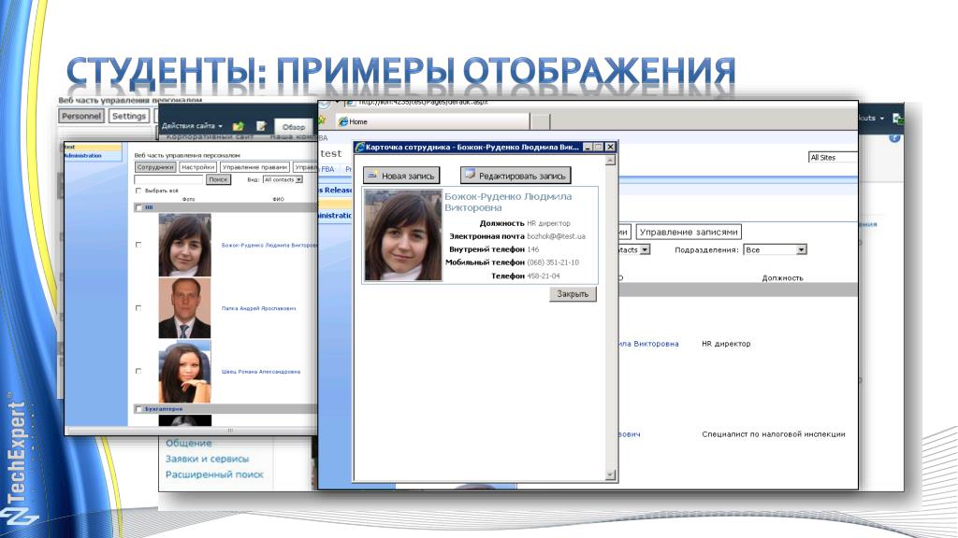Click the email bozhok@@test.ua in card
This screenshot has width=958, height=538.
click(556, 236)
